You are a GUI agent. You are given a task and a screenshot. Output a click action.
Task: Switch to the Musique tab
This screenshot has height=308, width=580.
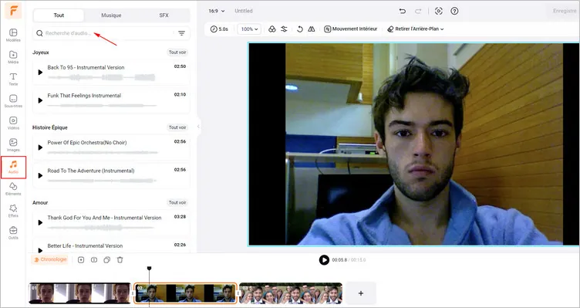pyautogui.click(x=111, y=15)
